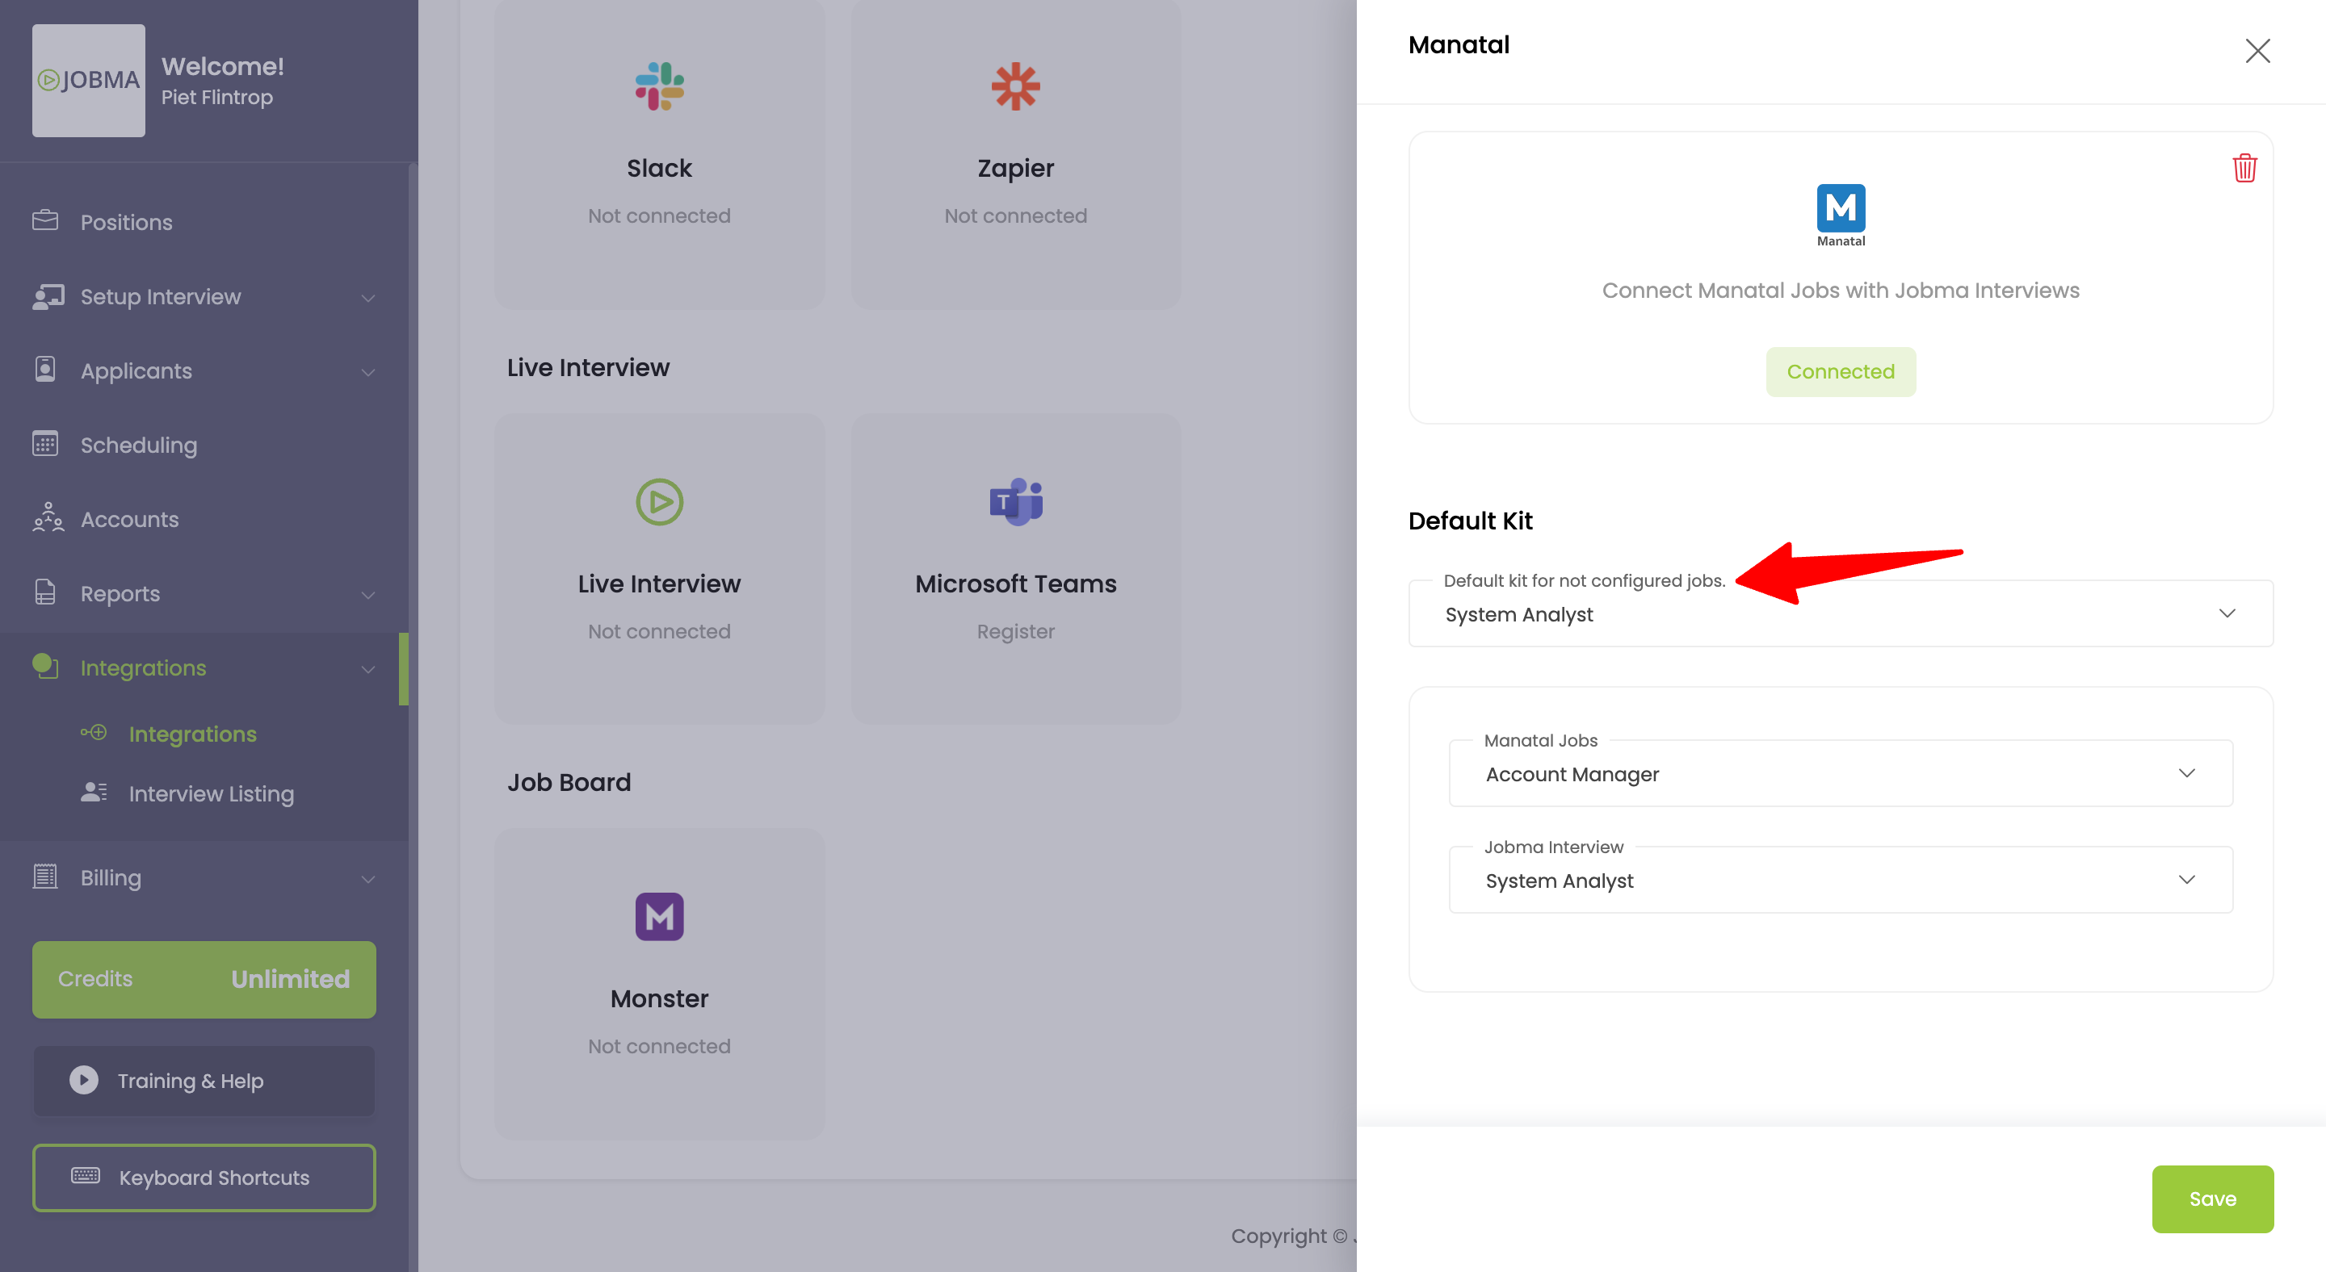Click the blue Manatal logo in panel

(1841, 215)
